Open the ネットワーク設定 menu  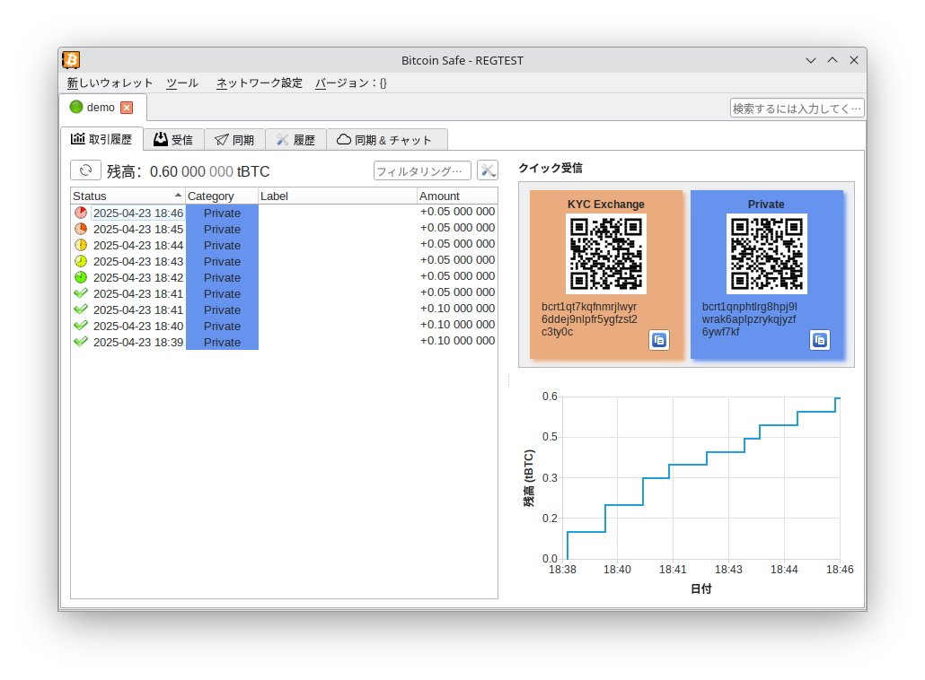tap(259, 83)
